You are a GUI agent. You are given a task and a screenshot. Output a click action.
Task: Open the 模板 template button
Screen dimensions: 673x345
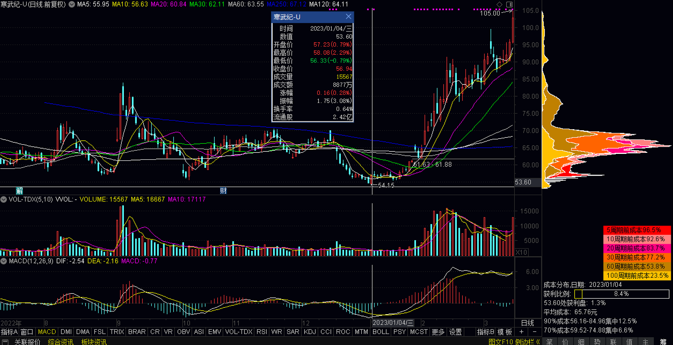(505, 332)
